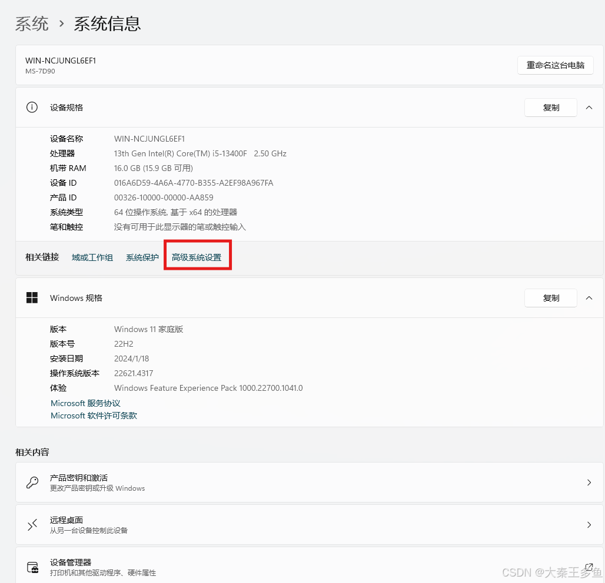Click the 设备 ID value text
The height and width of the screenshot is (583, 605).
(x=193, y=183)
